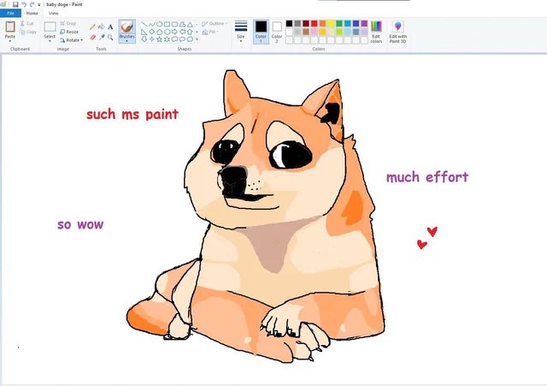Click the Resize button
Screen dimensions: 547x386
tap(69, 32)
